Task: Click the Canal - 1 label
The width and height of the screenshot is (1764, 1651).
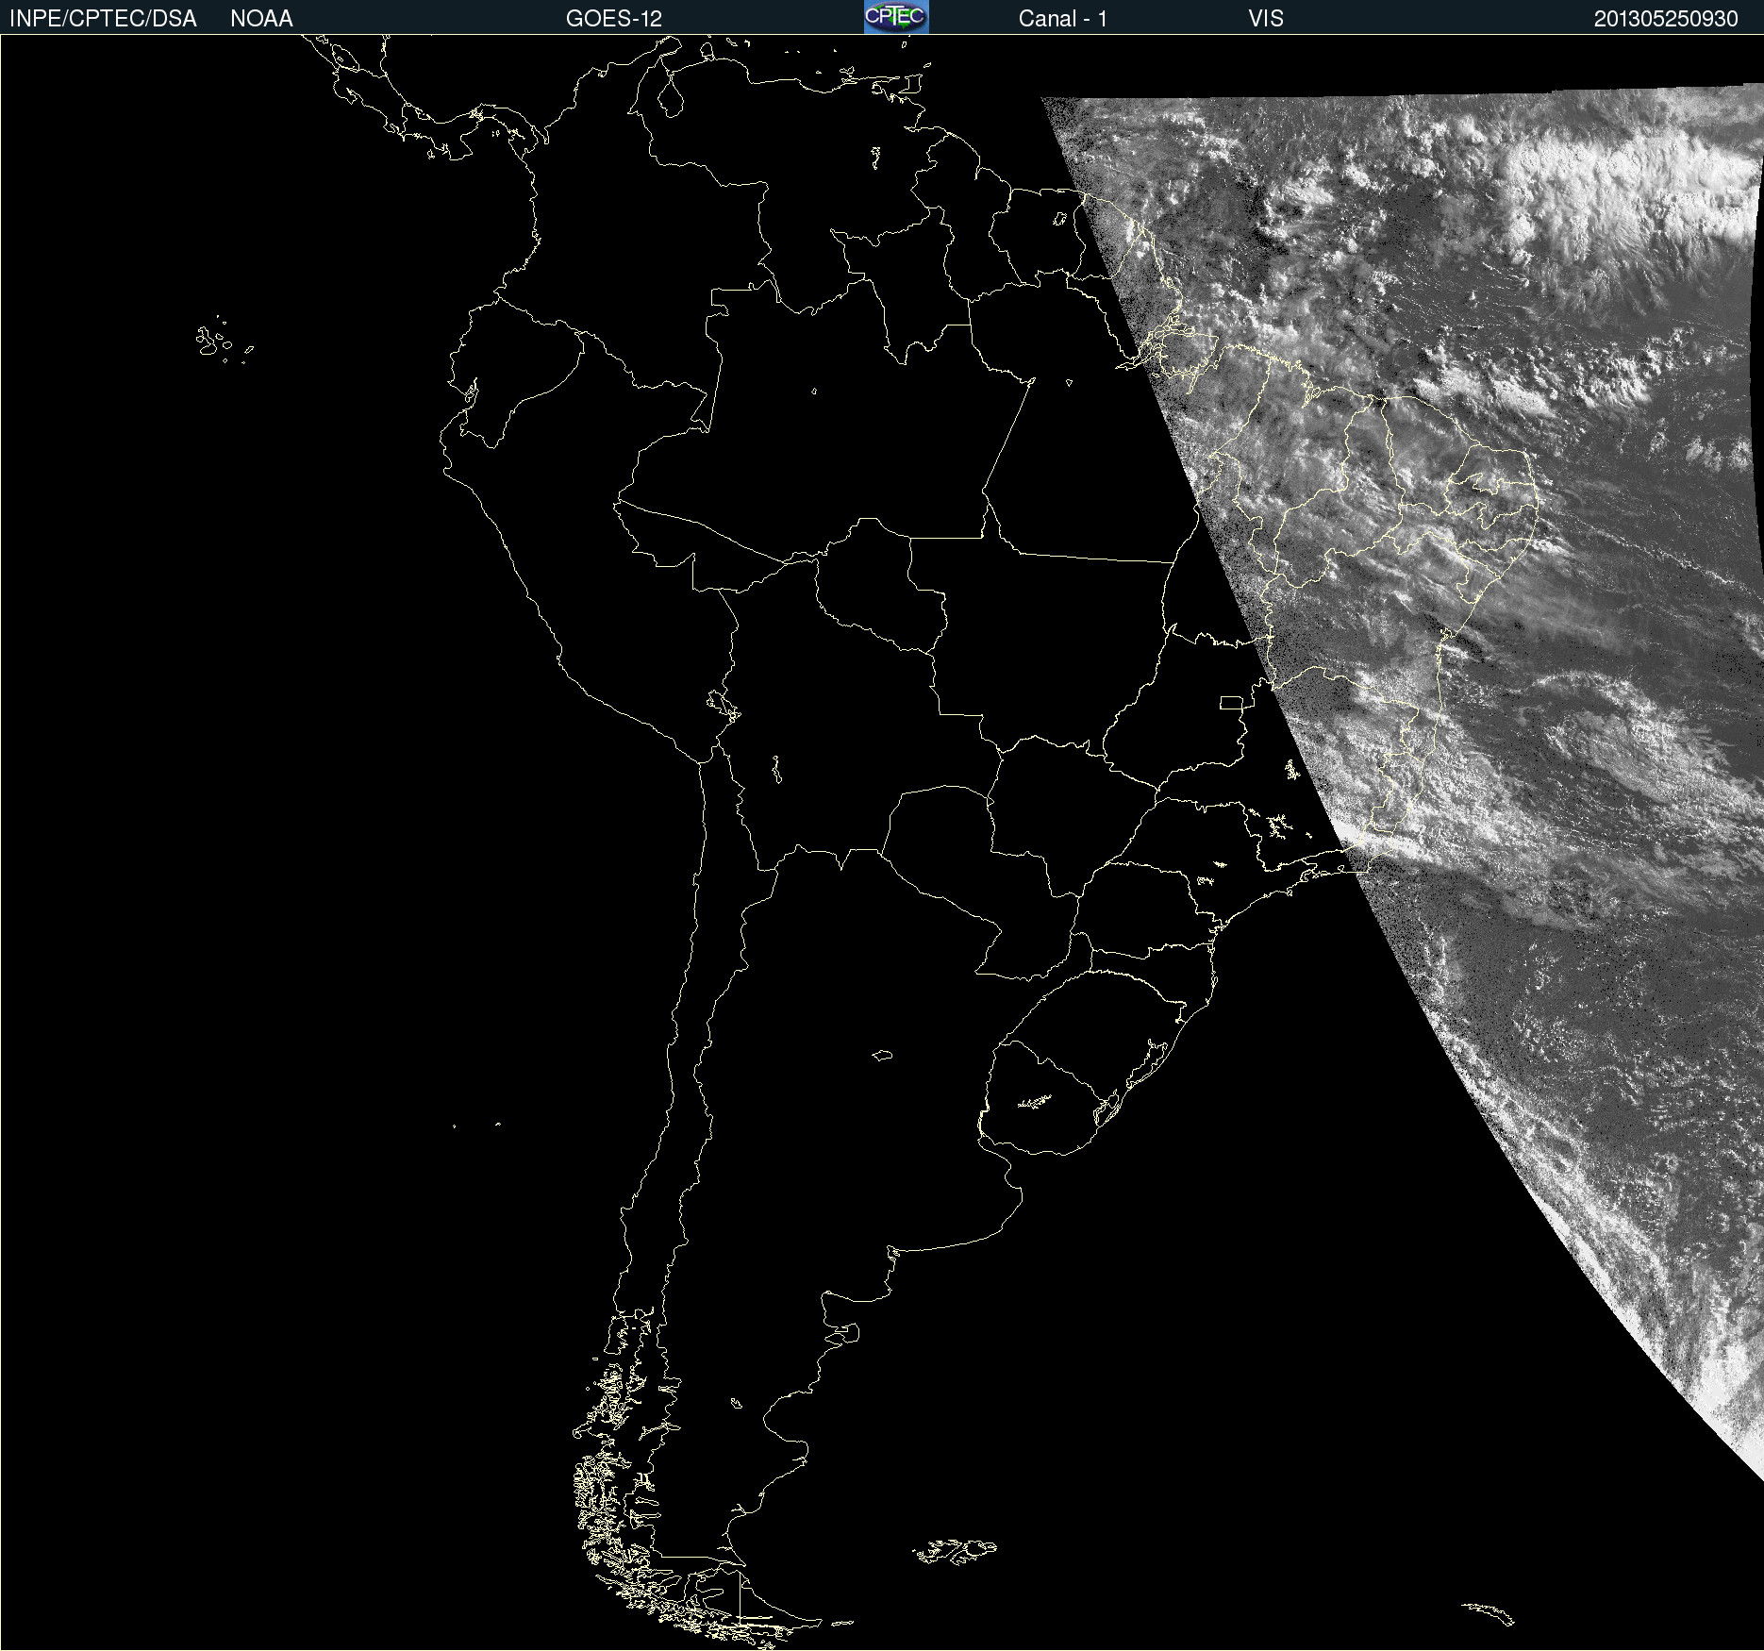Action: 1062,19
